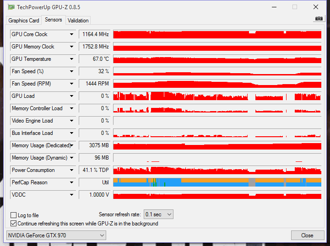Enable the Log to file checkbox
Screen dimensions: 330x246
tap(13, 215)
